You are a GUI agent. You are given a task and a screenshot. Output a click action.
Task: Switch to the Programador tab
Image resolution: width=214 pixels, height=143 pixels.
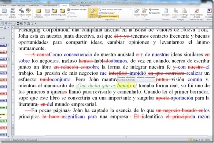85,5
